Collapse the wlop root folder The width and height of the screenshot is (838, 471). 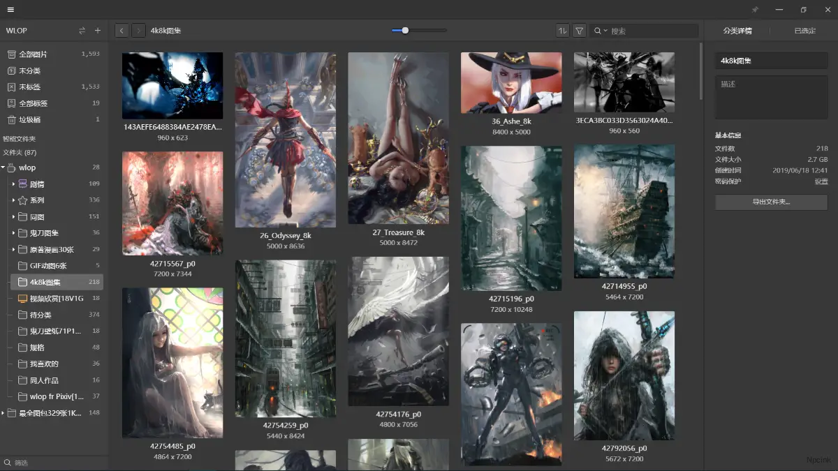tap(3, 167)
